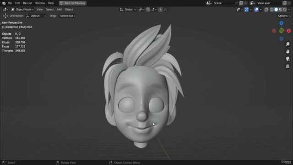This screenshot has width=293, height=165.
Task: Click the pan view hand icon
Action: click(288, 51)
